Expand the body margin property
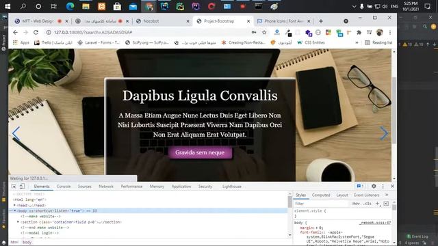Viewport: 438px width, 246px height. [318, 228]
